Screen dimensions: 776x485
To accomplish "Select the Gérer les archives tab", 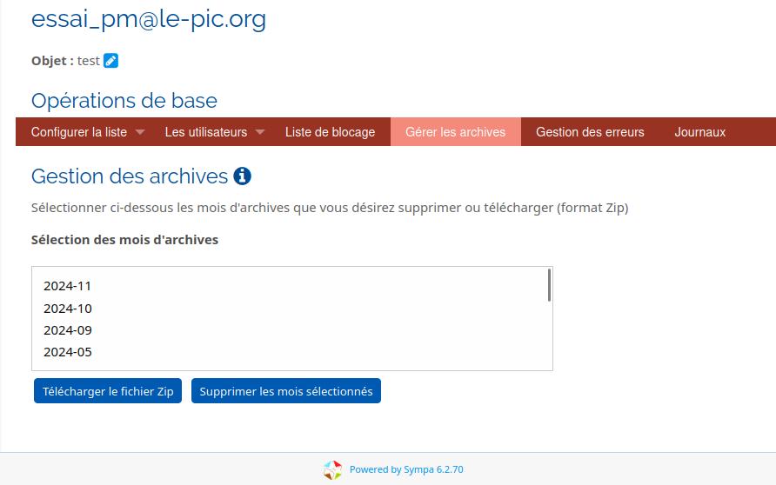I will [x=455, y=132].
